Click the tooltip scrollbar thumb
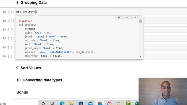The height and width of the screenshot is (105, 187). tap(141, 21)
